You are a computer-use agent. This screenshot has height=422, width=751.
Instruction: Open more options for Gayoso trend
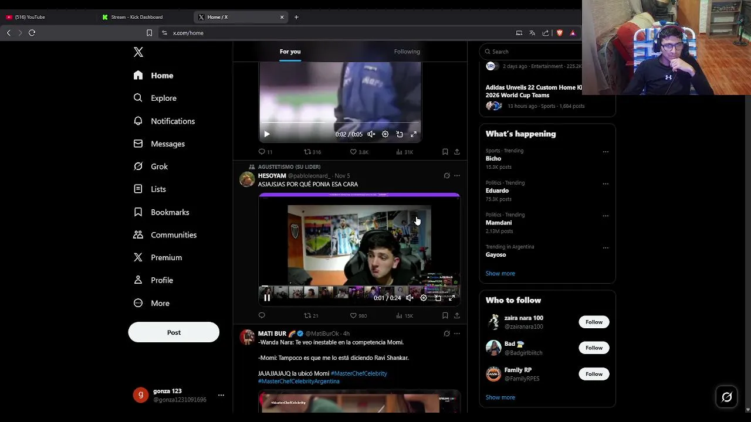[605, 247]
